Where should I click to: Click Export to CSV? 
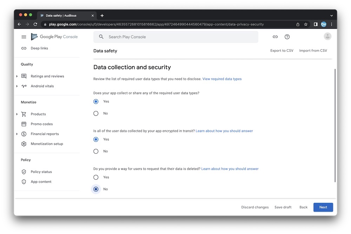[282, 51]
